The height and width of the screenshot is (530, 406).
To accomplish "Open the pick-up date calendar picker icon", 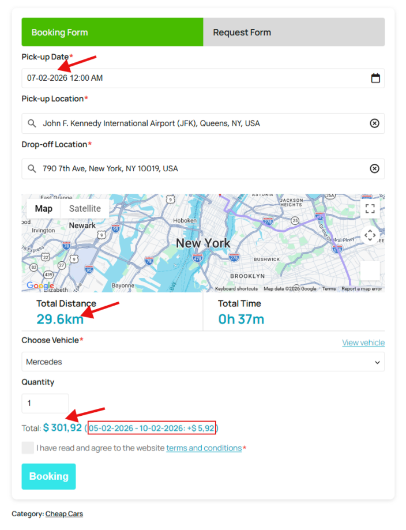I will coord(375,78).
